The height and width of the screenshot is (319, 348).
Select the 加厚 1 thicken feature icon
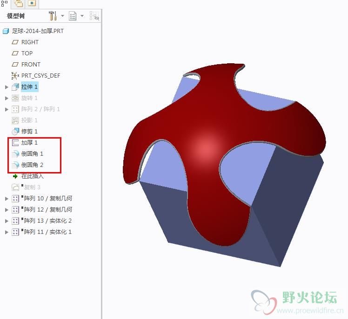pyautogui.click(x=15, y=143)
